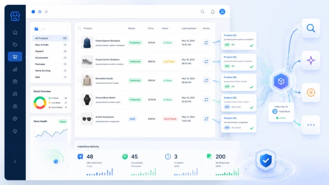Click the Price column header

tap(151, 28)
